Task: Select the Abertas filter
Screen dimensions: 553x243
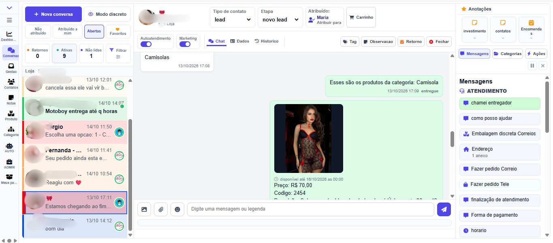Action: 94,31
